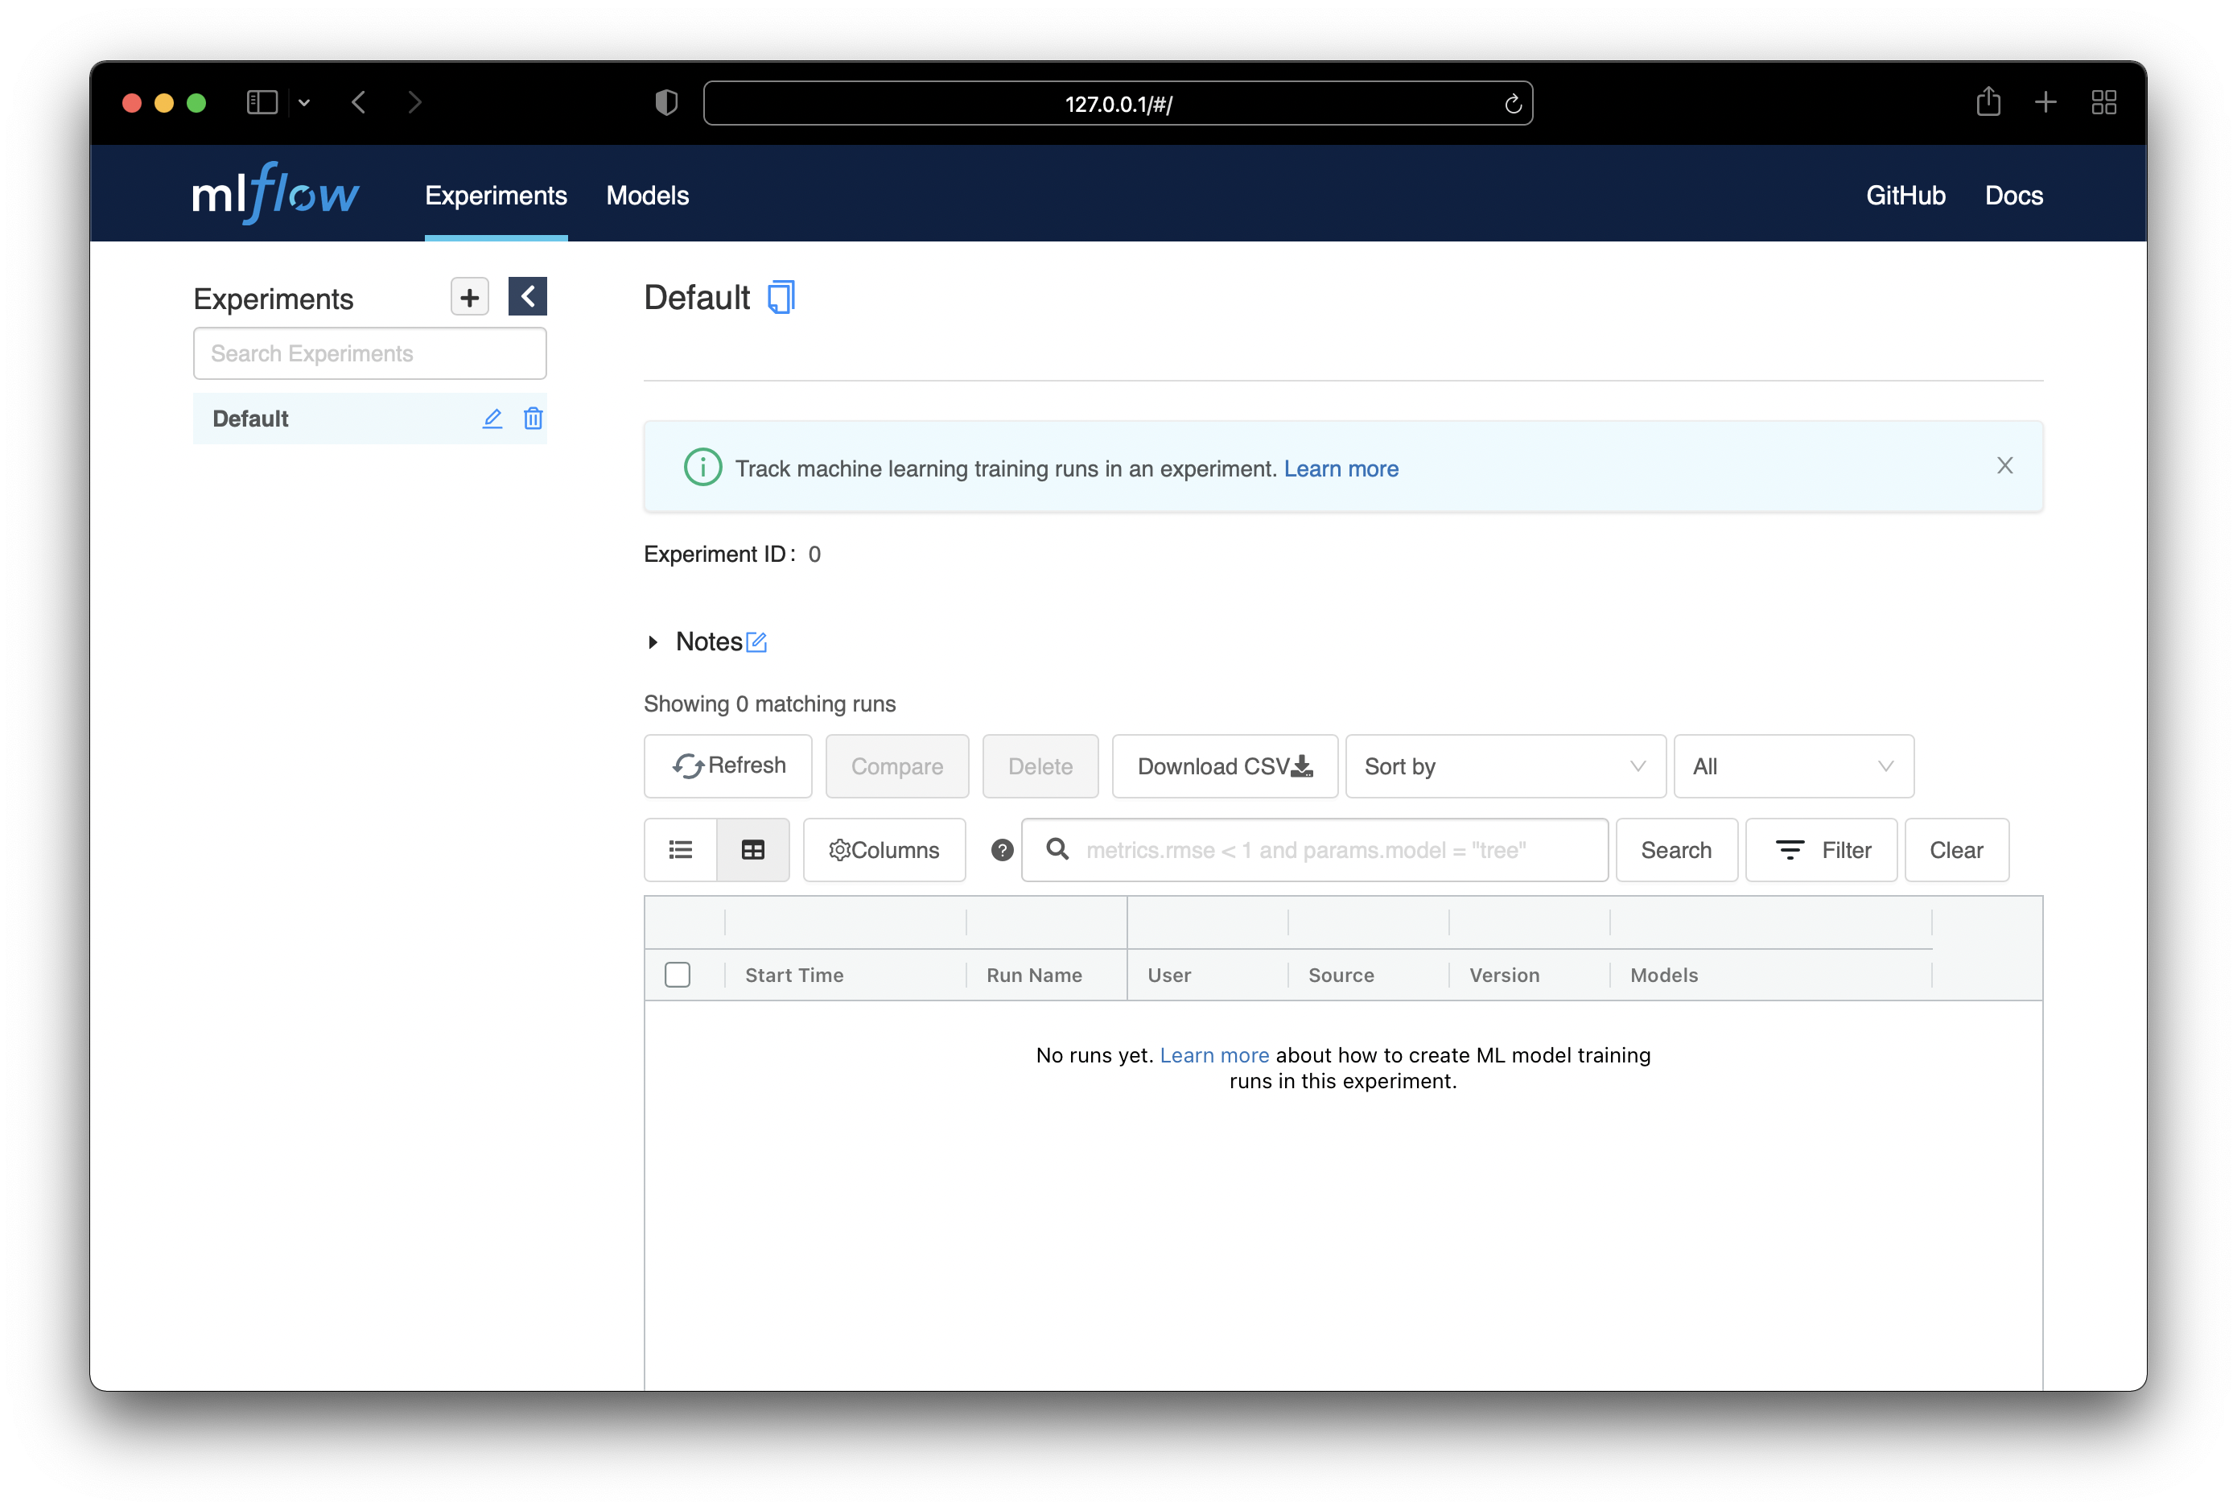The image size is (2237, 1510).
Task: Switch to compact list view
Action: point(681,849)
